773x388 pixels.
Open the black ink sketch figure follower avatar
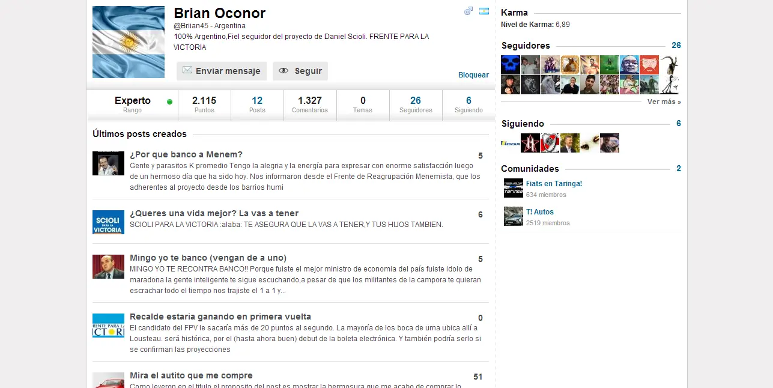[669, 85]
